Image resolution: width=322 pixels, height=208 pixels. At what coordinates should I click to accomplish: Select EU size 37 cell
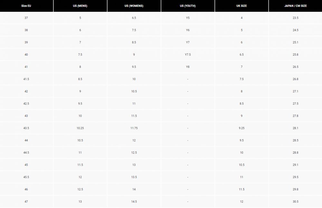coord(26,18)
